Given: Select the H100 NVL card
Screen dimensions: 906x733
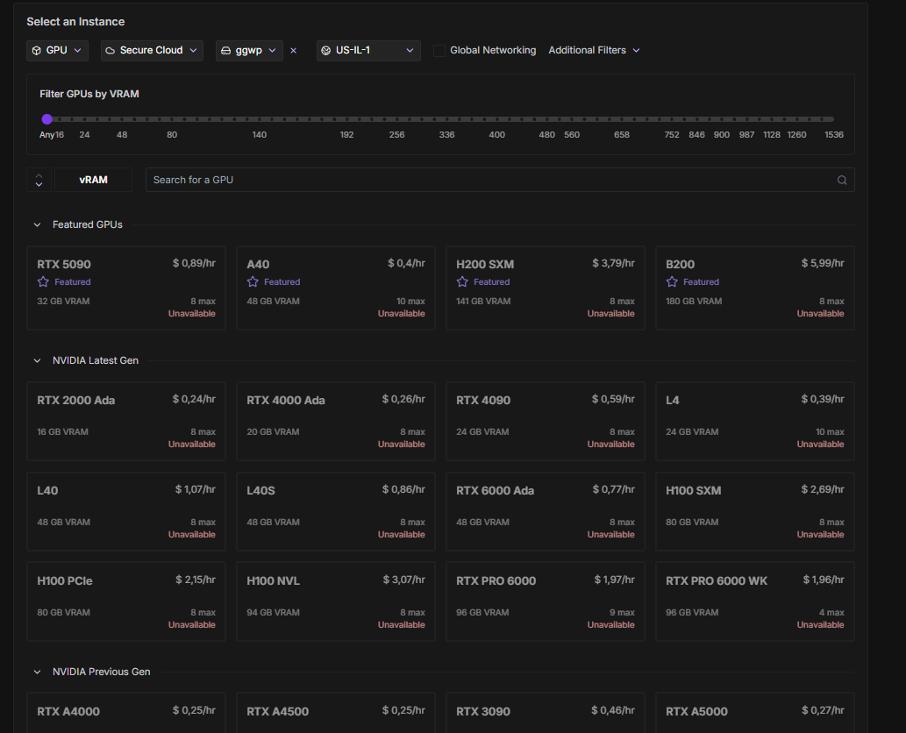Looking at the screenshot, I should (336, 601).
